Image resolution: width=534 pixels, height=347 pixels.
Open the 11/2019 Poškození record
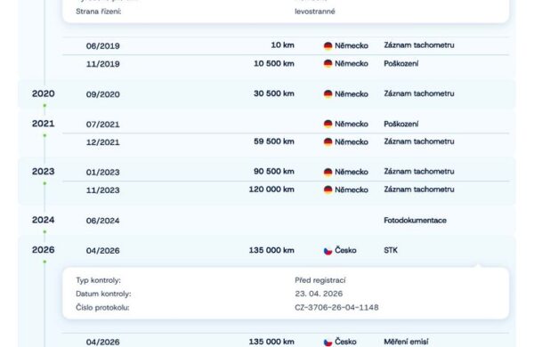[x=286, y=64]
